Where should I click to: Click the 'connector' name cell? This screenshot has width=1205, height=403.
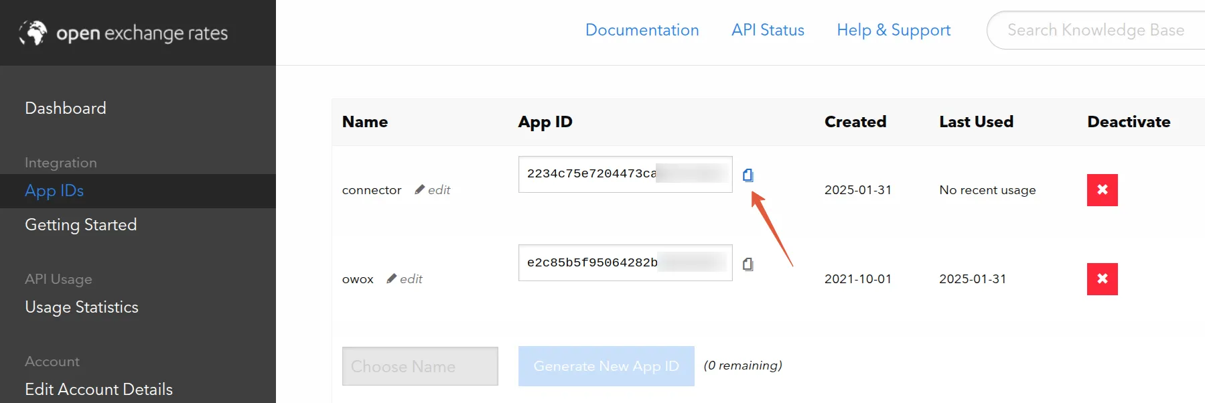(x=372, y=190)
